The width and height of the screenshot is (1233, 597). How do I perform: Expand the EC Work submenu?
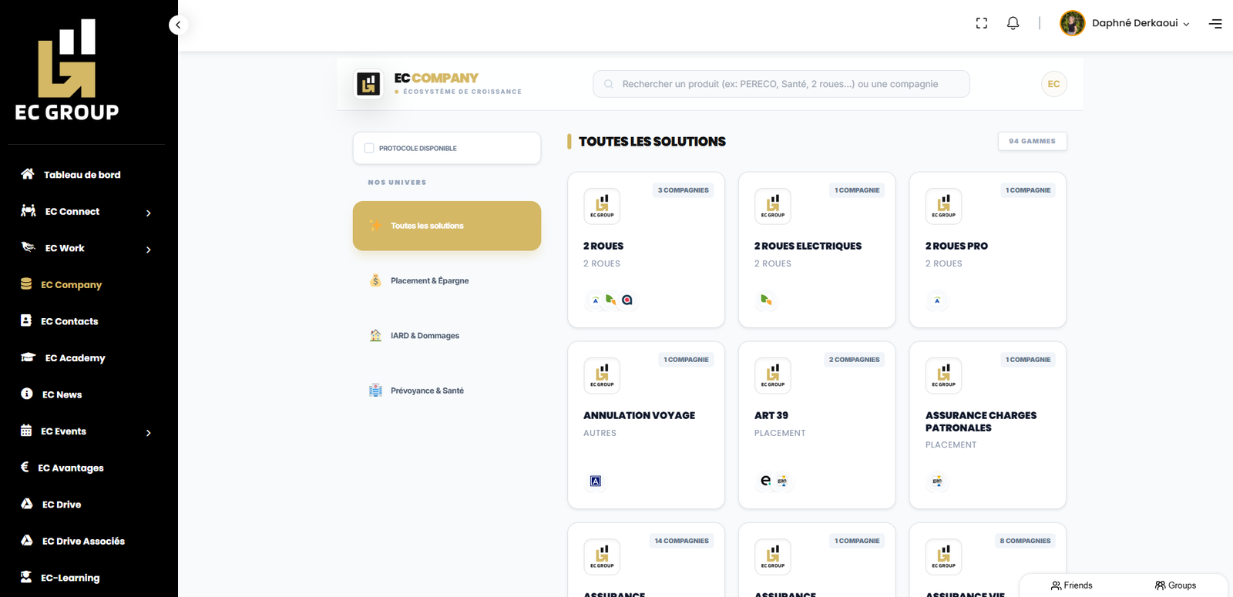tap(149, 250)
